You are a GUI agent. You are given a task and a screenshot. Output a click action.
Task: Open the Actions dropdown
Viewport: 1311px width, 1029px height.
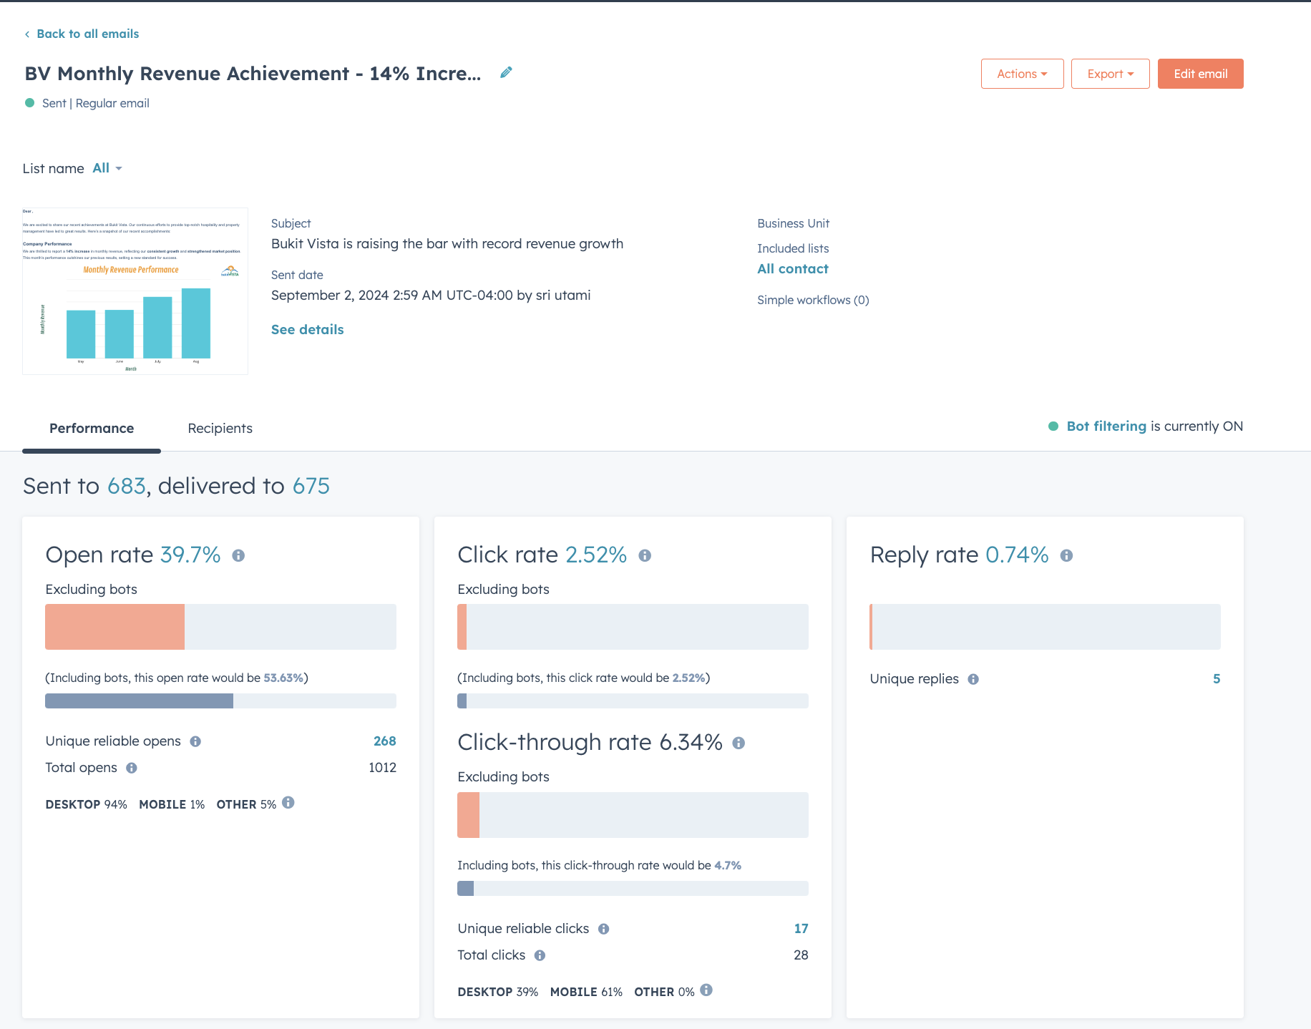(x=1022, y=74)
